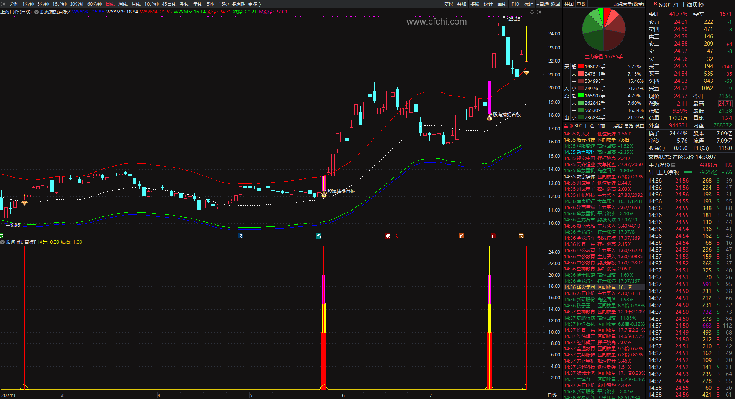Click the 涨 event marker on timeline

(x=493, y=236)
